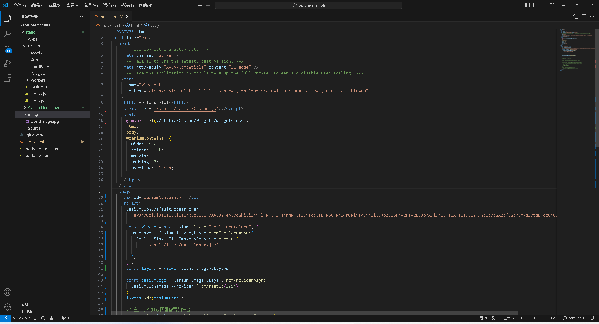The height and width of the screenshot is (324, 599).
Task: Expand the Apps folder
Action: [52, 39]
